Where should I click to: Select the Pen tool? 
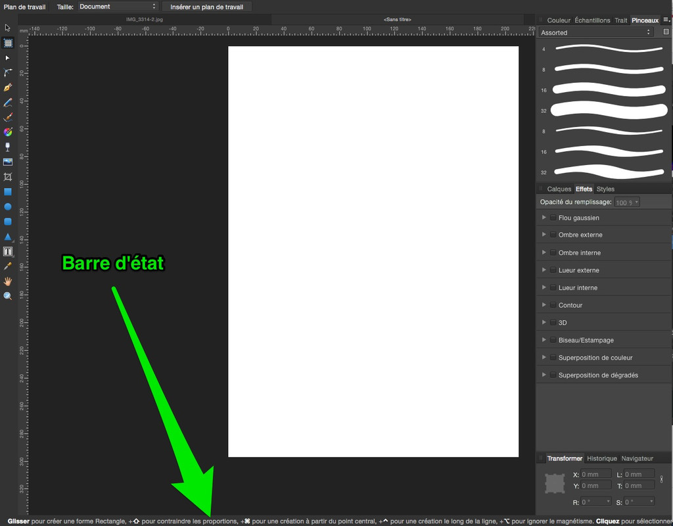tap(8, 87)
